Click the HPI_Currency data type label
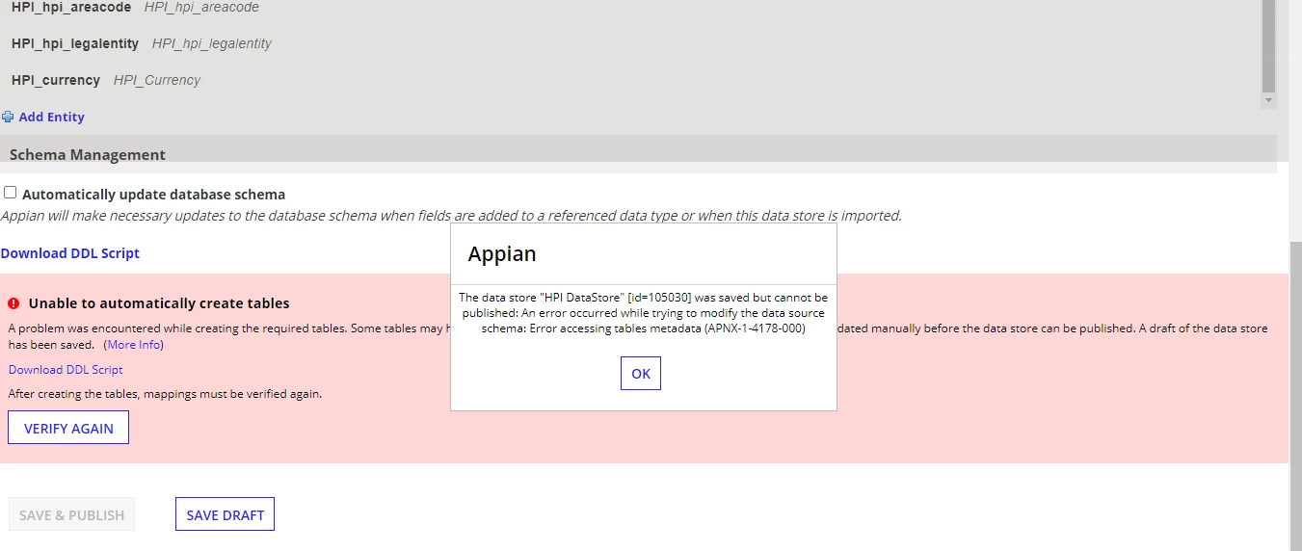The image size is (1302, 551). click(157, 80)
